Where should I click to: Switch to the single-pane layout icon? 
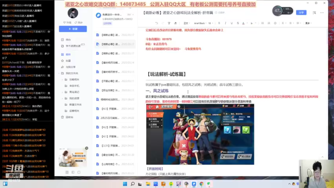click(x=79, y=172)
